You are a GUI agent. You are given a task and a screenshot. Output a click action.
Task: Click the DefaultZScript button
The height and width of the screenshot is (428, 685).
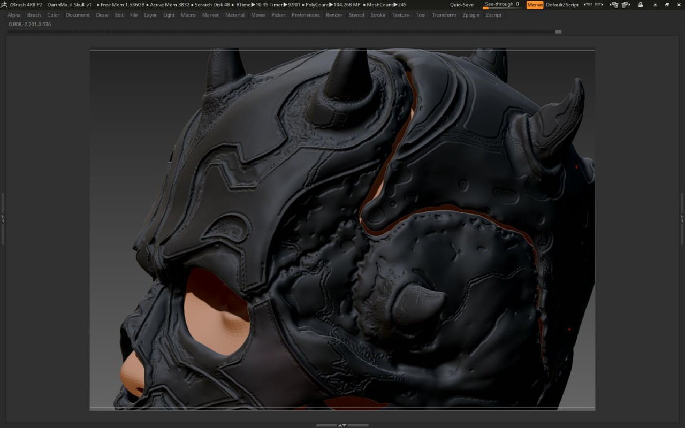click(x=562, y=5)
